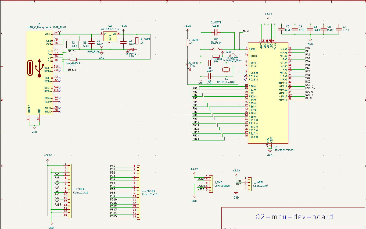The height and width of the screenshot is (229, 366).
Task: Click the Conn_01x04 value label
Action: click(261, 186)
